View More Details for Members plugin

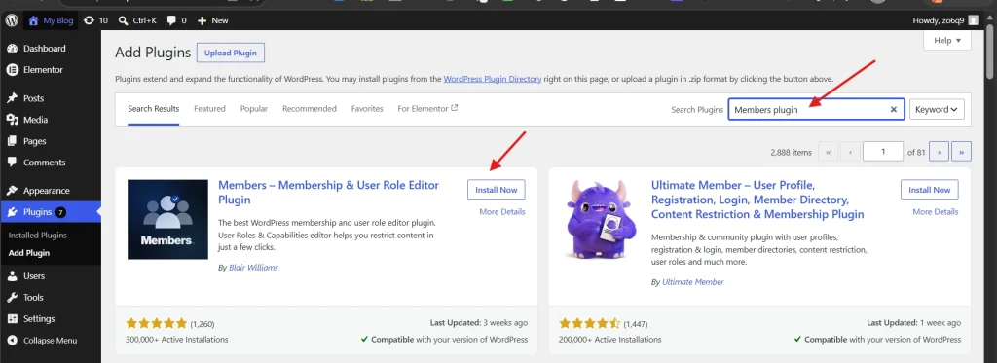502,212
